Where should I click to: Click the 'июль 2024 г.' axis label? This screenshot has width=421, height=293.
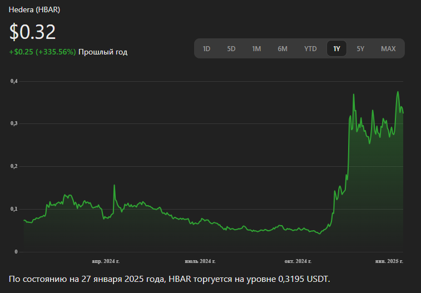pyautogui.click(x=200, y=261)
